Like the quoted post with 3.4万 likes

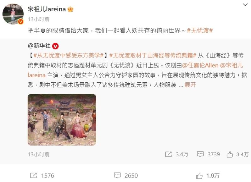pyautogui.click(x=230, y=154)
